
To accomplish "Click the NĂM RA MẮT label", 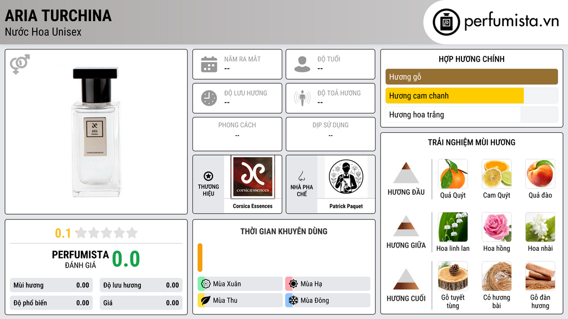I will (x=242, y=59).
